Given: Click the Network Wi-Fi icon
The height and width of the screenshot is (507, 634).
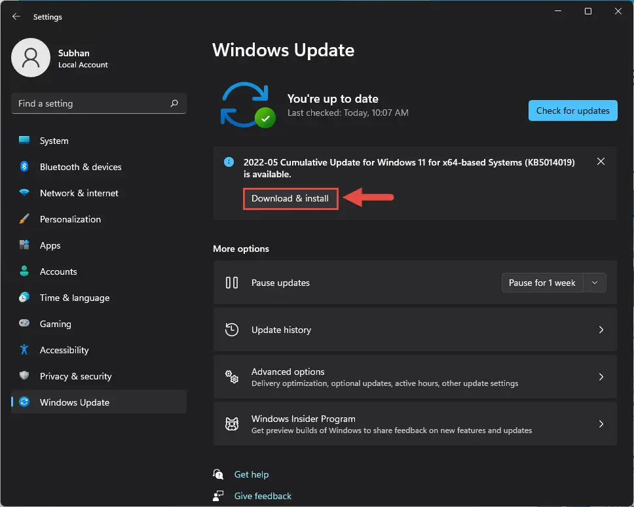Looking at the screenshot, I should (x=24, y=193).
